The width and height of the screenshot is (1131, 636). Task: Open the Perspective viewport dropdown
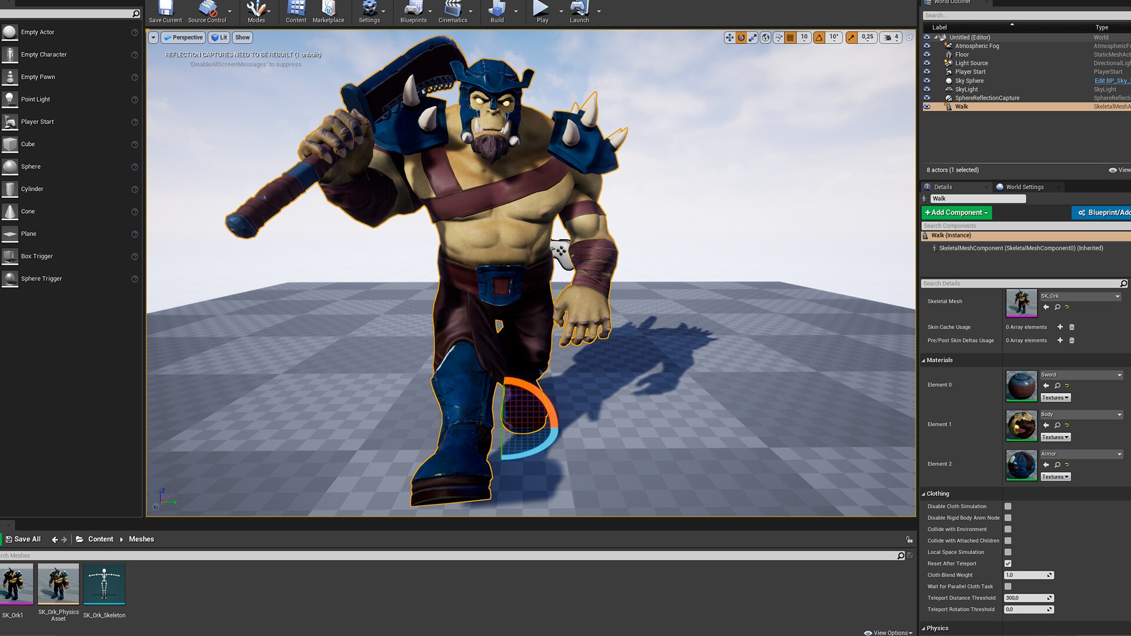[x=183, y=37]
